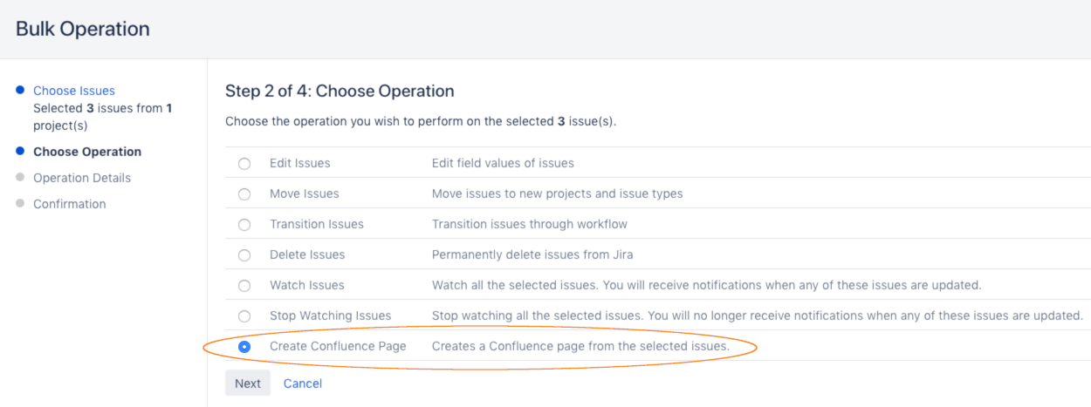Click the grey bullet beside Operation Details
Image resolution: width=1091 pixels, height=407 pixels.
click(20, 177)
